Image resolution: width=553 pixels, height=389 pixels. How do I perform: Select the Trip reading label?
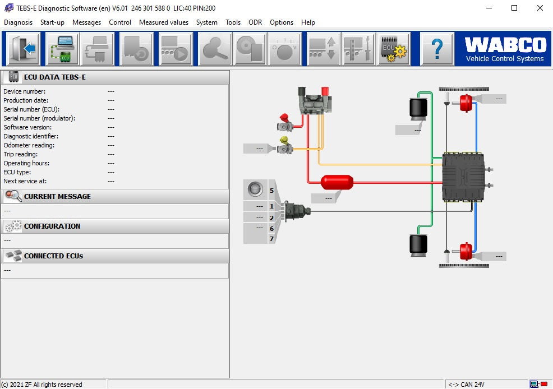pyautogui.click(x=20, y=154)
